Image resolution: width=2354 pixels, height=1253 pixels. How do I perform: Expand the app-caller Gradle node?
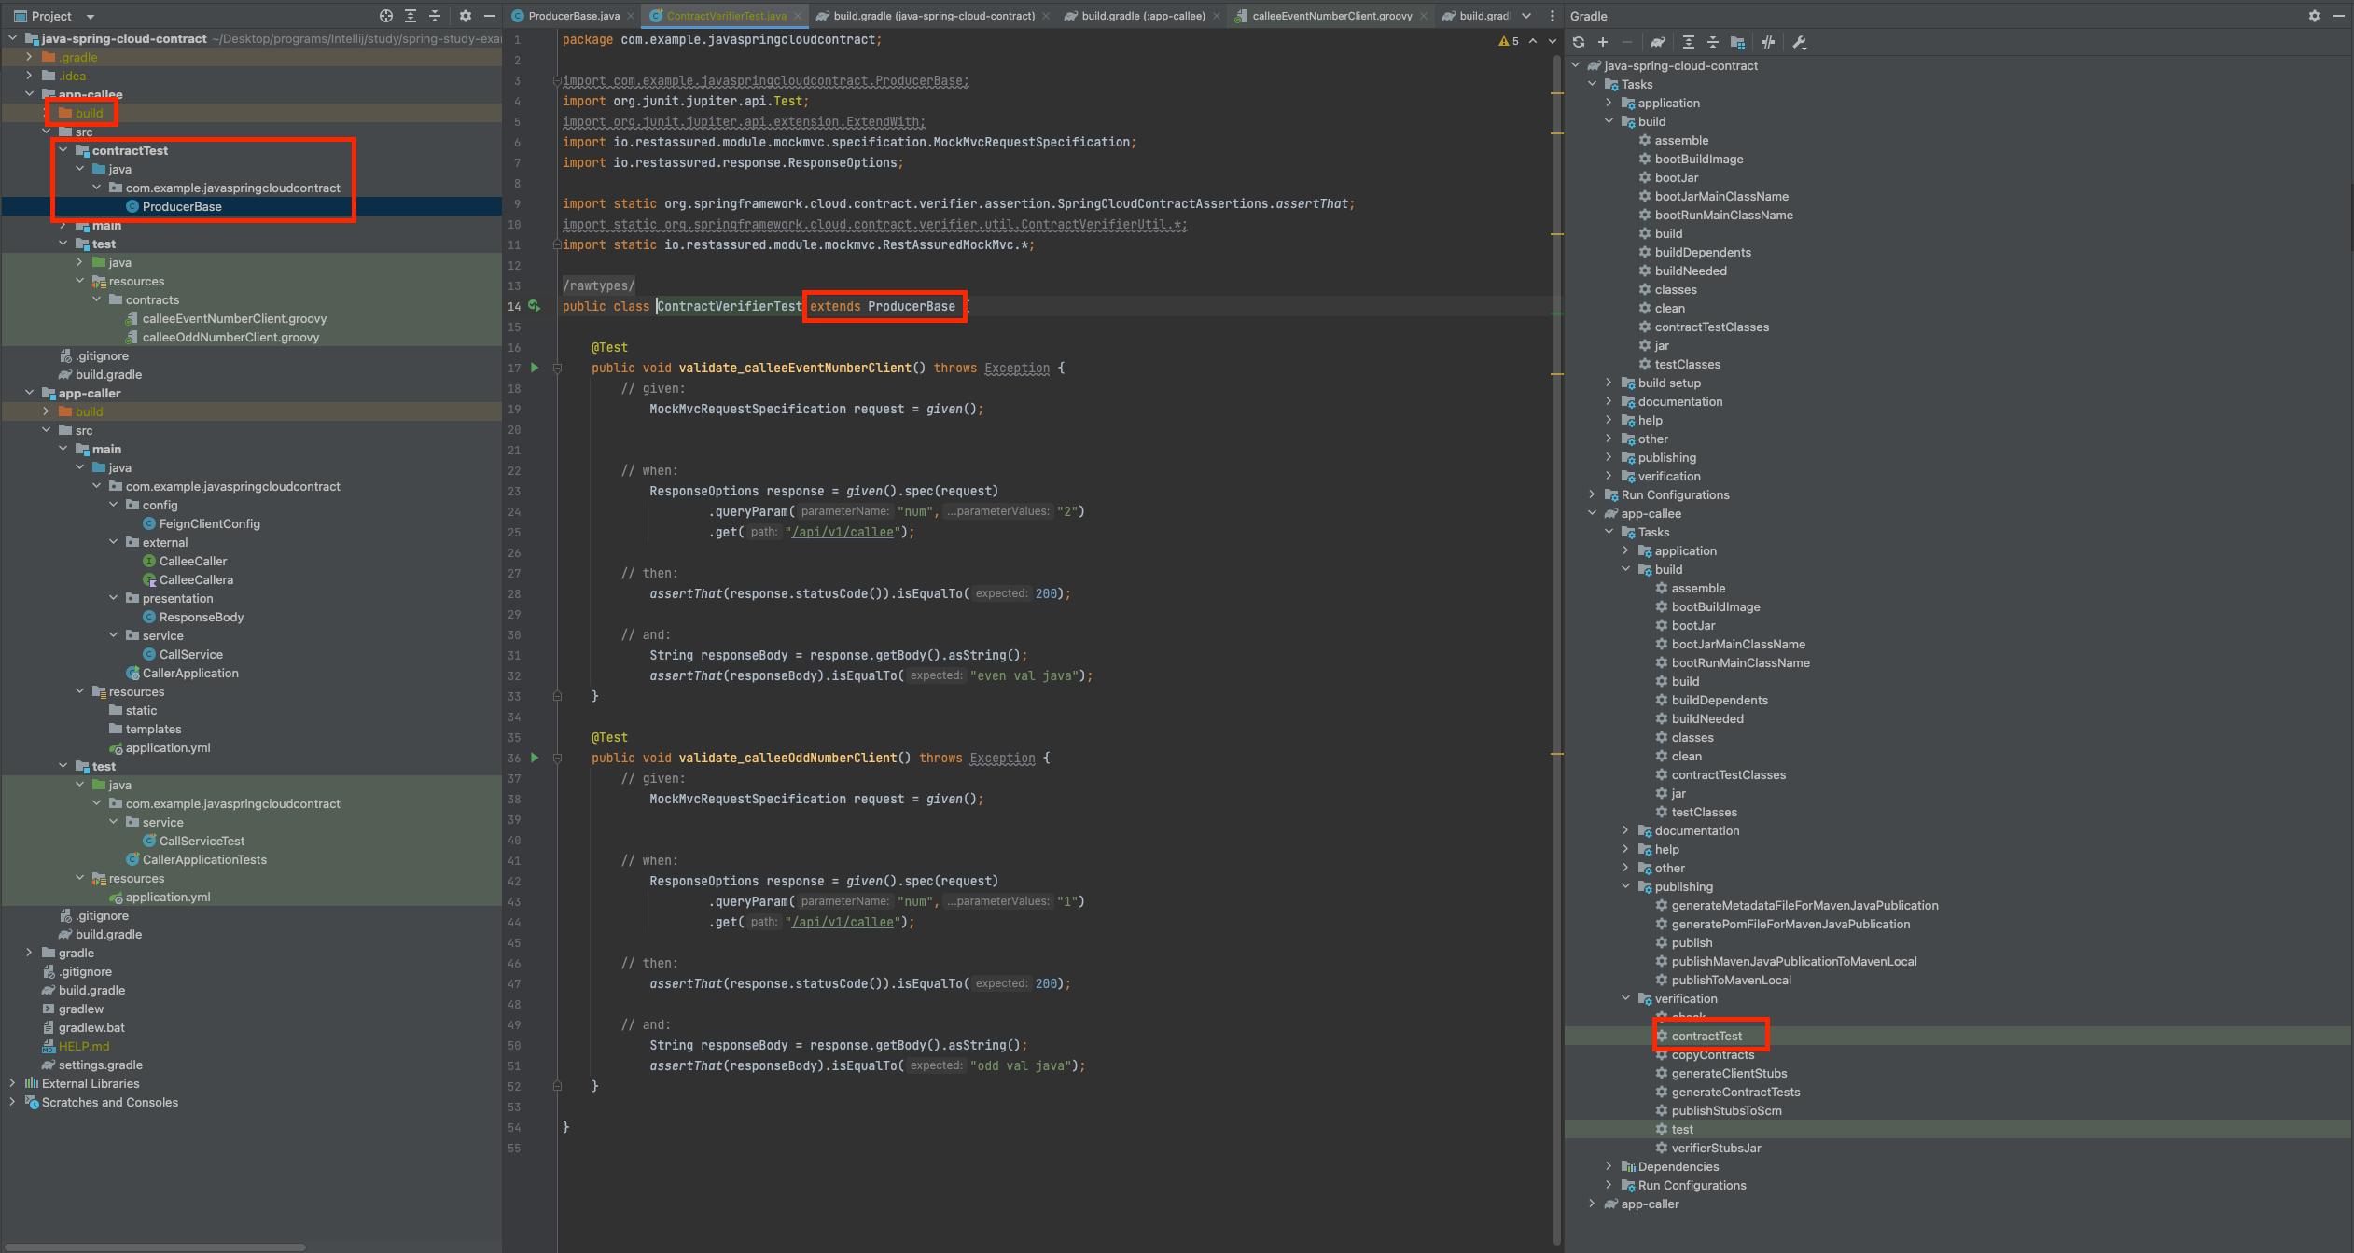pyautogui.click(x=1593, y=1204)
